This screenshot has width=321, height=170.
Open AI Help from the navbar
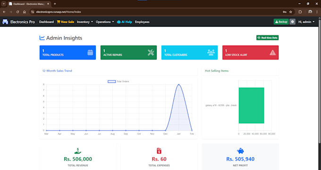pos(125,22)
